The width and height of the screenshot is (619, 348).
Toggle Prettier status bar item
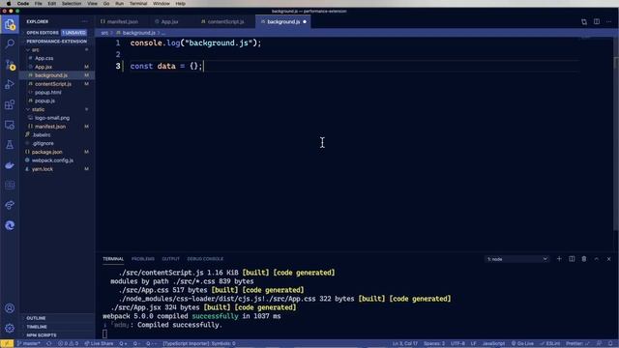pos(577,344)
